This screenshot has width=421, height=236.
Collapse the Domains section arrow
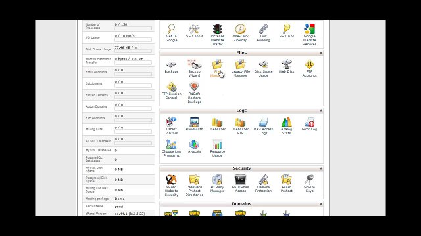[320, 204]
